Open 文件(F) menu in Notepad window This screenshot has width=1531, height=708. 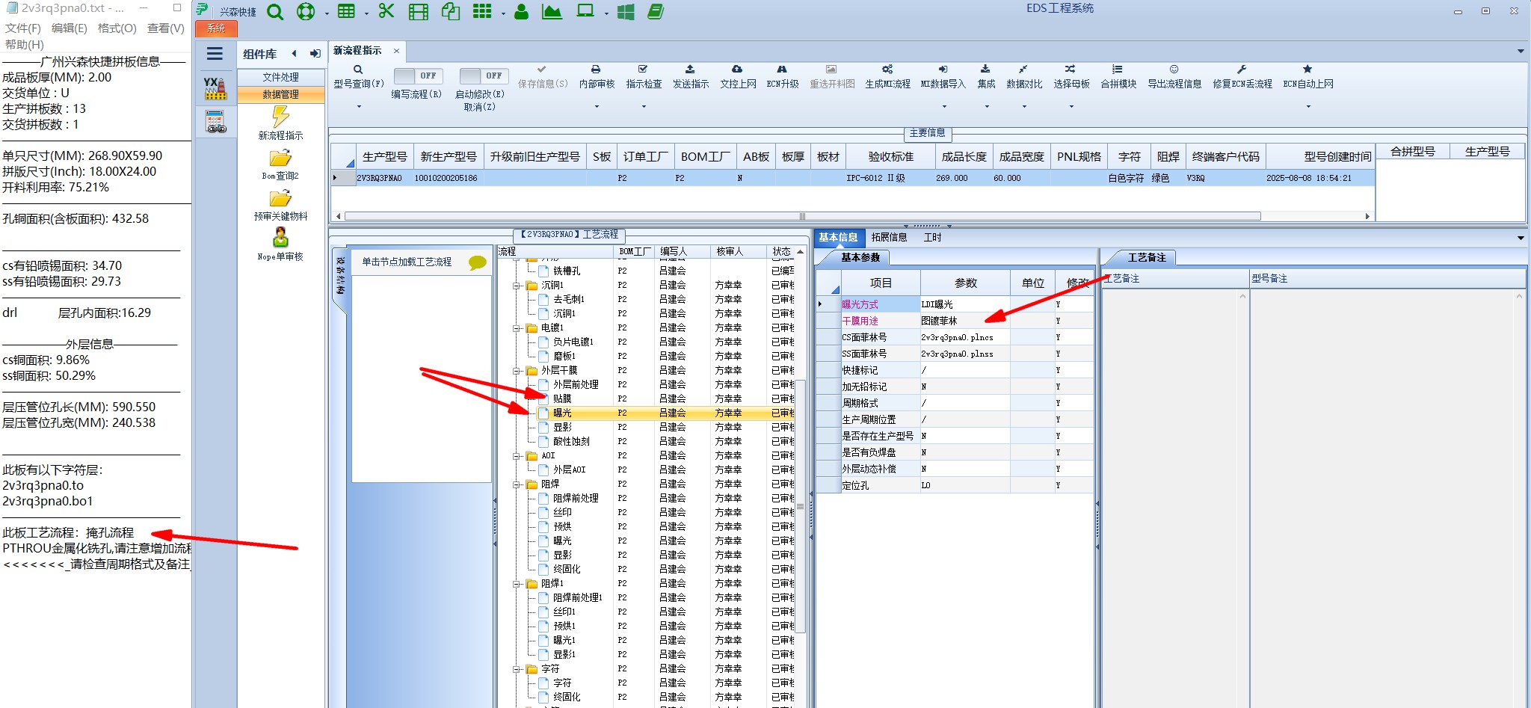(x=23, y=28)
